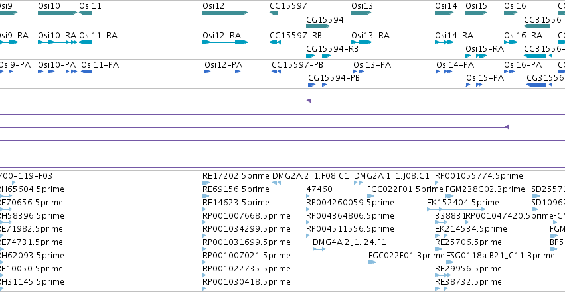Select the Osi12-PA protein glyph
Screen dimensions: 565x292
(222, 72)
